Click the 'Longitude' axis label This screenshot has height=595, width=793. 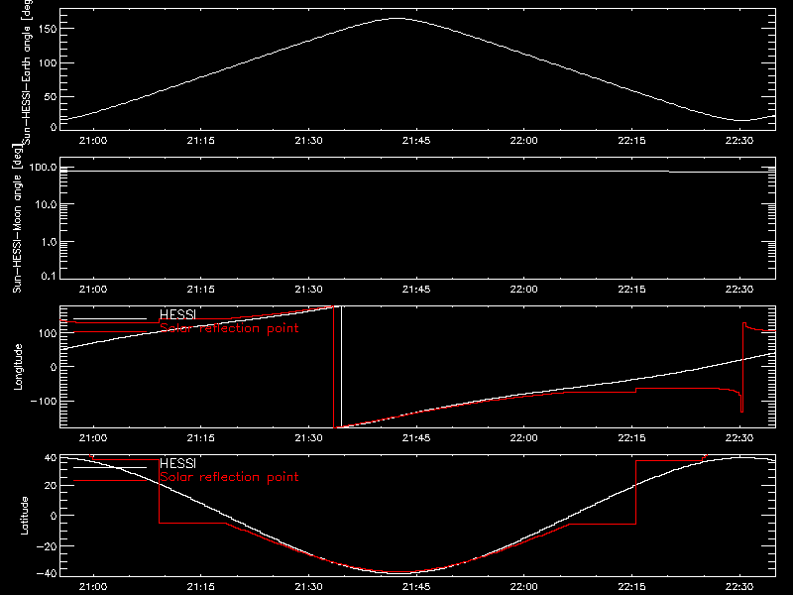18,367
